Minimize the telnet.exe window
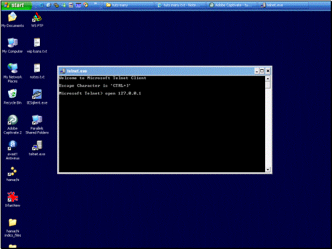This screenshot has height=249, width=332. [257, 71]
